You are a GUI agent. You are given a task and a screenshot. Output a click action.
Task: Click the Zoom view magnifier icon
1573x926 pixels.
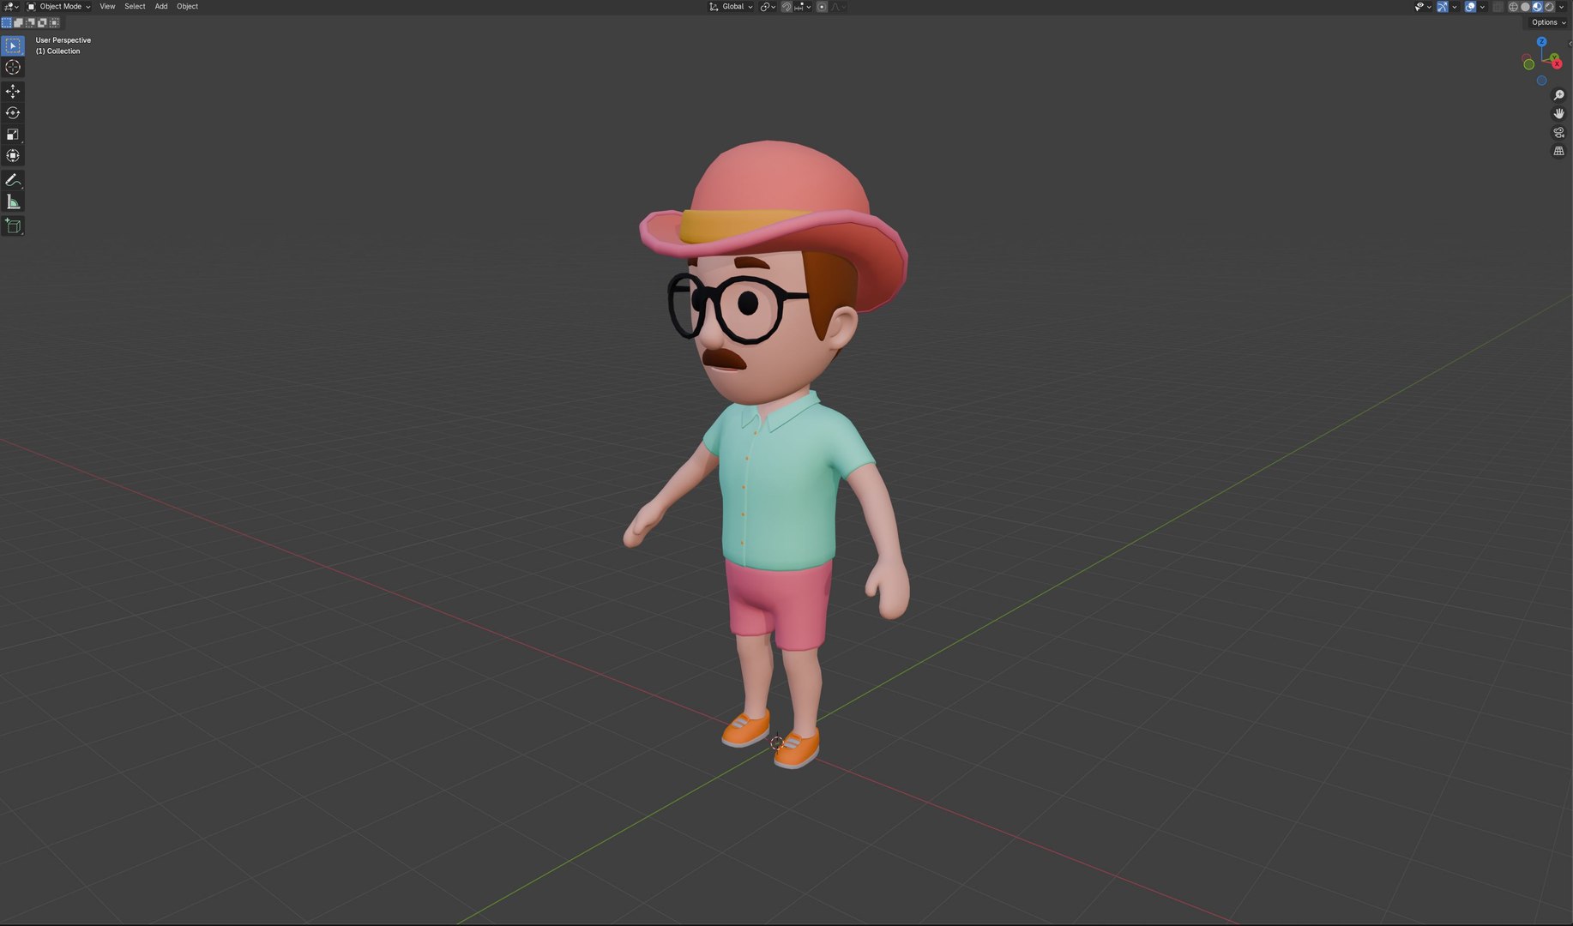pyautogui.click(x=1558, y=95)
